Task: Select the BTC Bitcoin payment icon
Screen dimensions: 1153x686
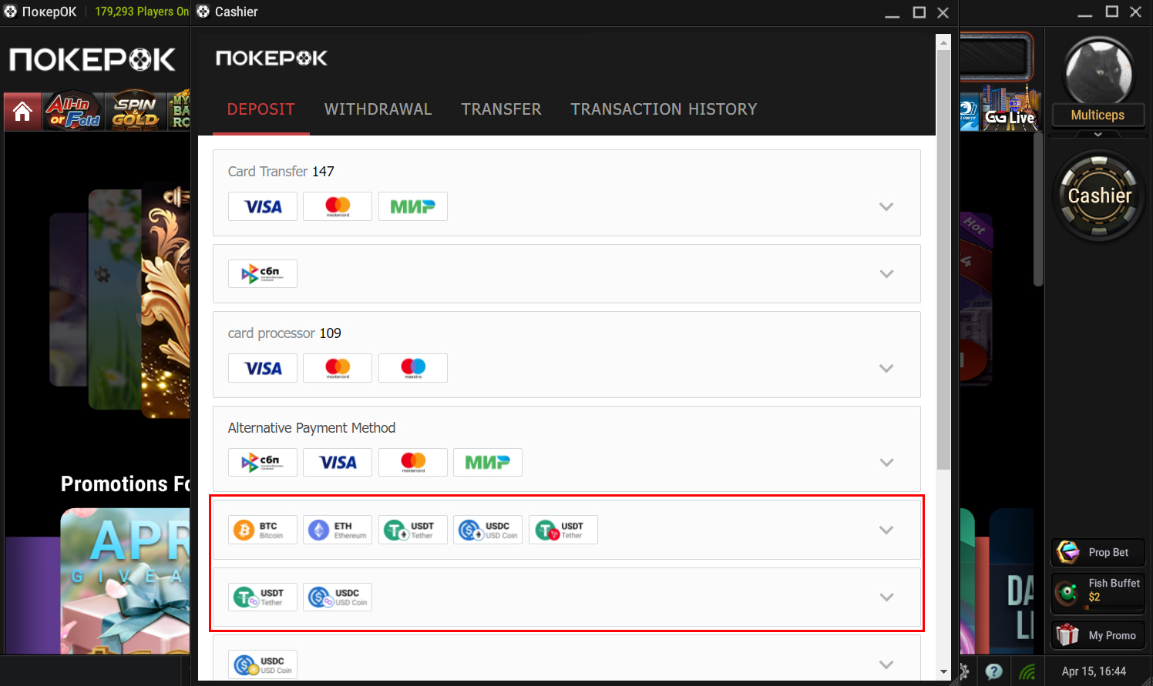Action: [x=262, y=530]
